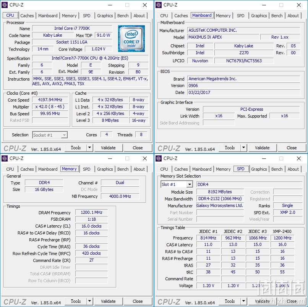
Task: Click the JEDEC #1 frequency 814 MHz
Action: click(208, 238)
